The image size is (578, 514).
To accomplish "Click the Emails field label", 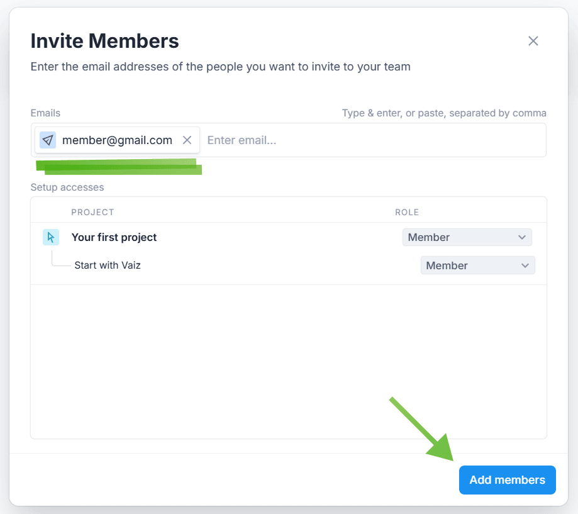I will [x=45, y=113].
